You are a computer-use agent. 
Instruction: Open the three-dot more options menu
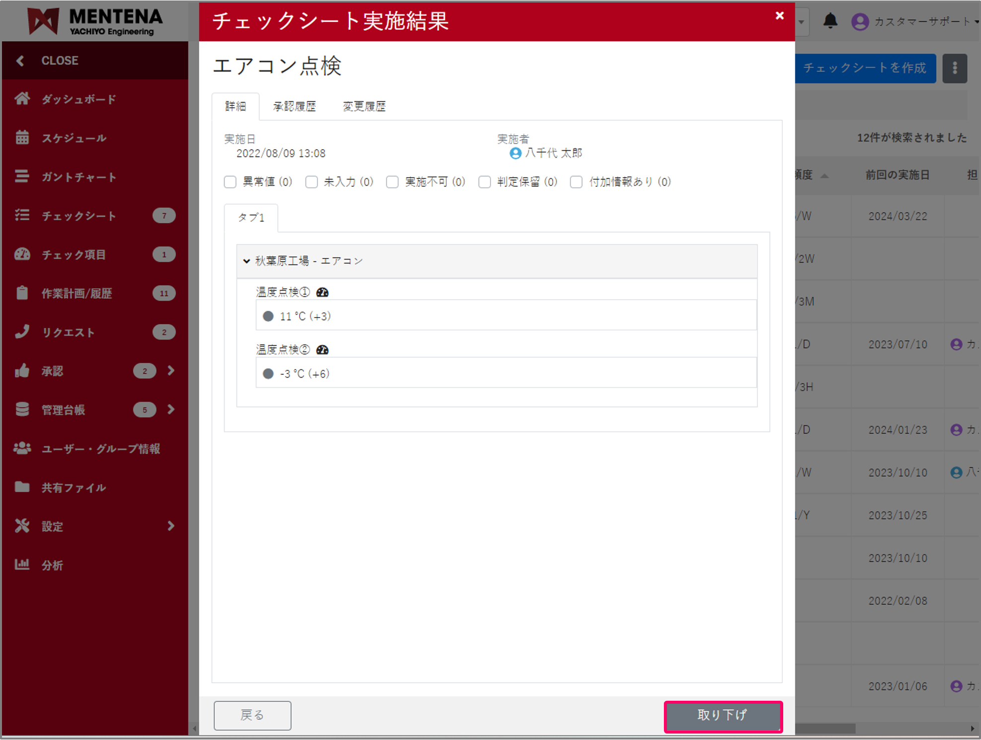tap(954, 68)
